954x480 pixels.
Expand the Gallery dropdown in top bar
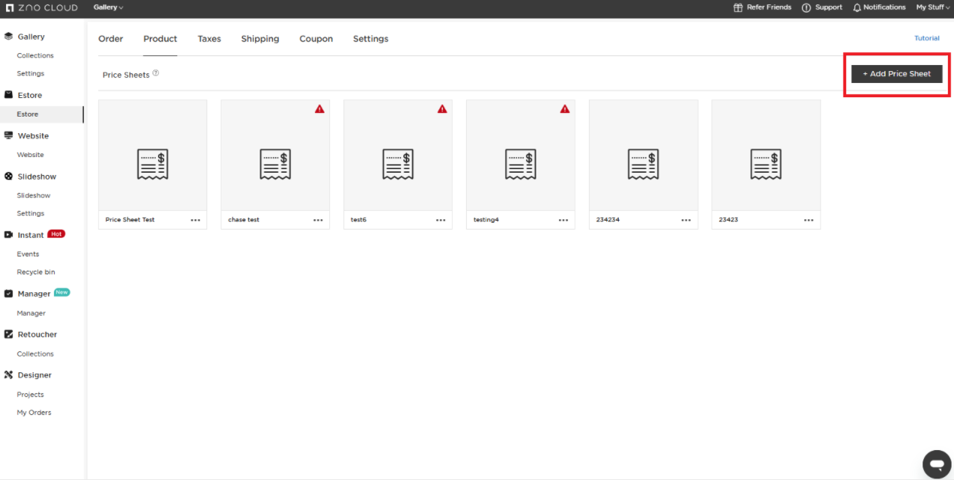point(108,7)
